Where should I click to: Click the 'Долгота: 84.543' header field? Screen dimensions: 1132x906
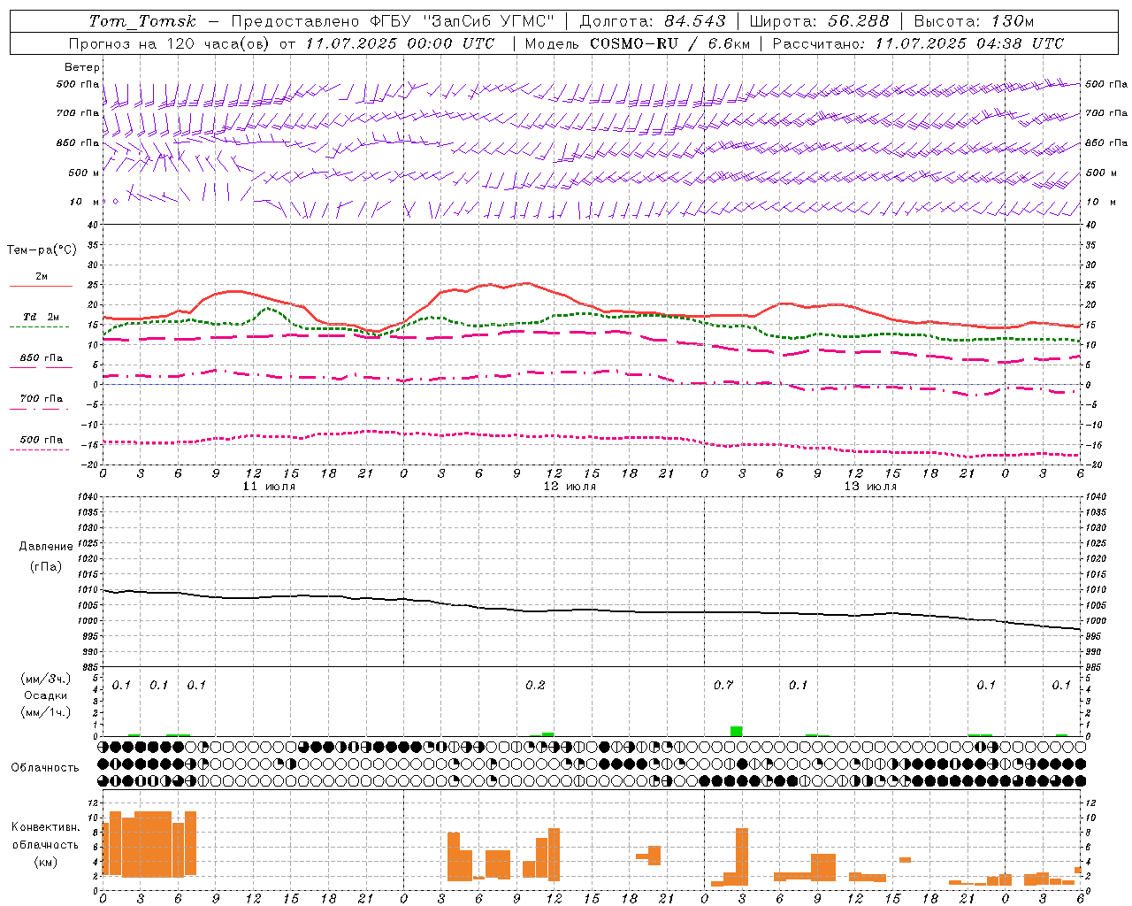coord(653,21)
